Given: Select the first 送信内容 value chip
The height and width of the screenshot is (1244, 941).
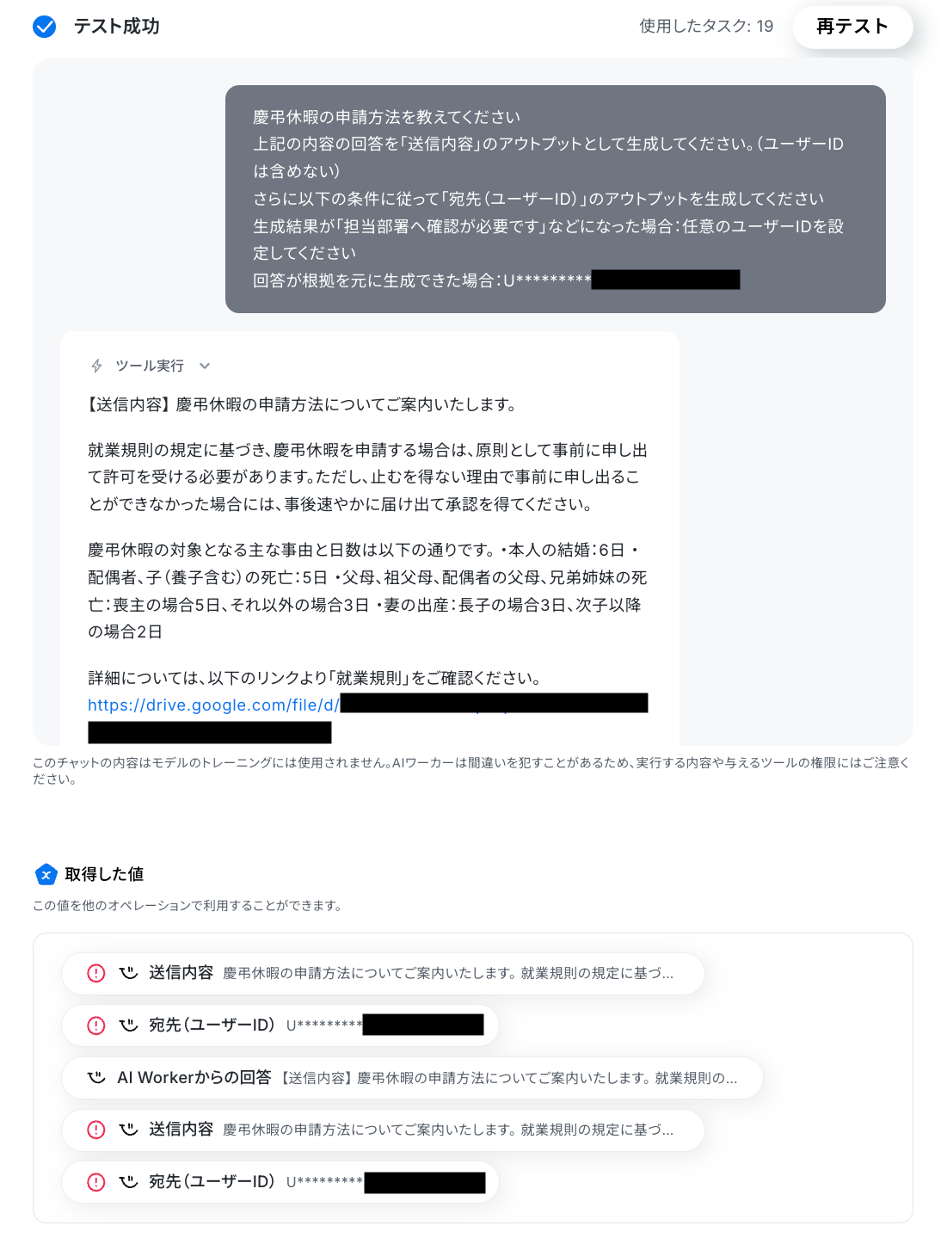Looking at the screenshot, I should [x=383, y=974].
